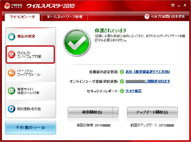Open ウイルス/スパイウェア対策 section

pos(31,54)
